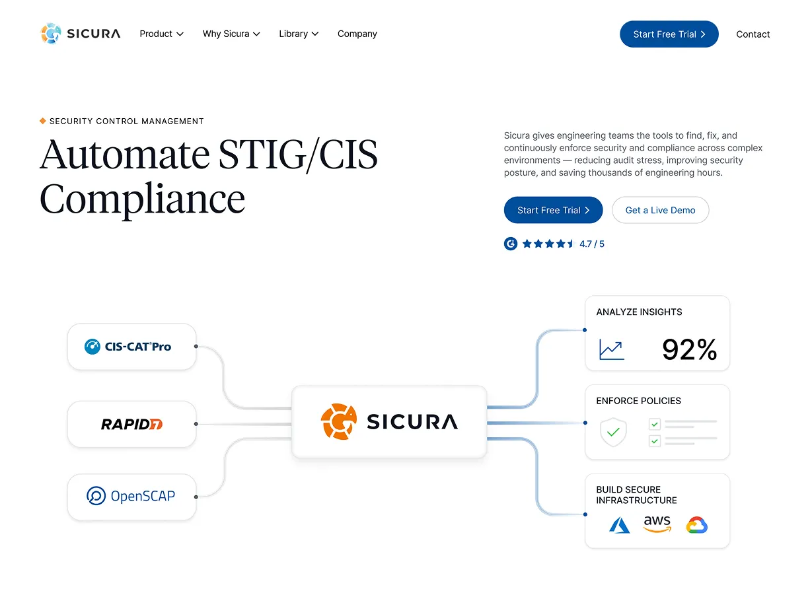Click the 92% value

click(x=690, y=349)
